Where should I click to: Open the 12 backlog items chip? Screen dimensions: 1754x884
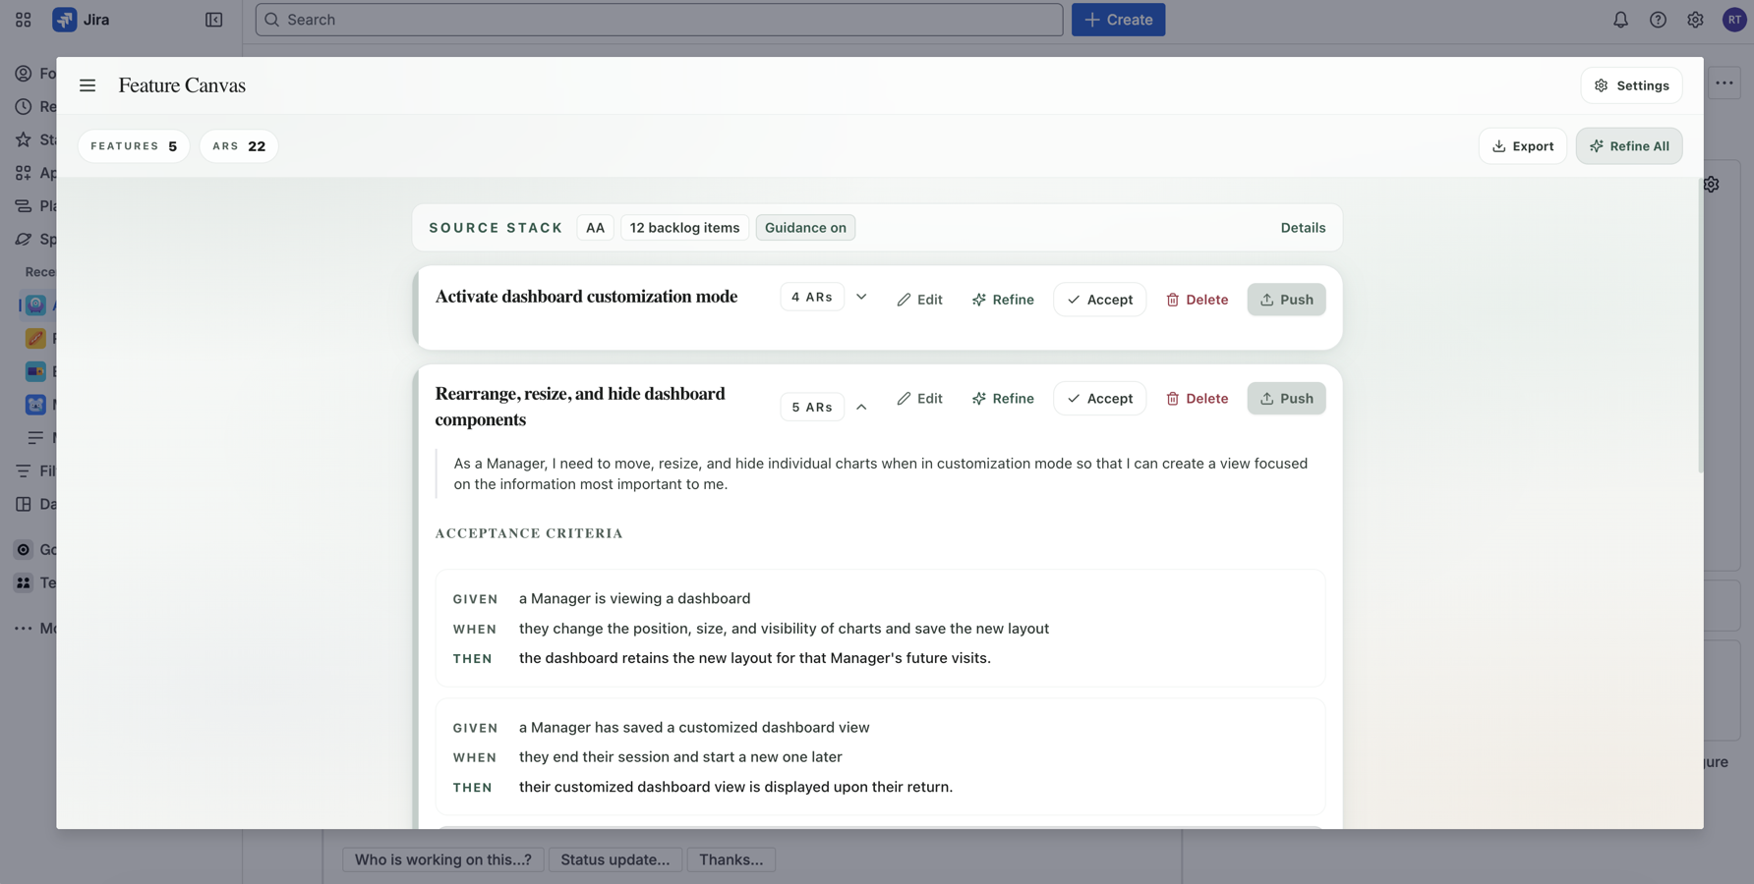pos(684,228)
